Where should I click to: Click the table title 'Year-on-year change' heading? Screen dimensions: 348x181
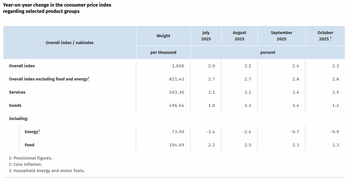[x=57, y=8]
